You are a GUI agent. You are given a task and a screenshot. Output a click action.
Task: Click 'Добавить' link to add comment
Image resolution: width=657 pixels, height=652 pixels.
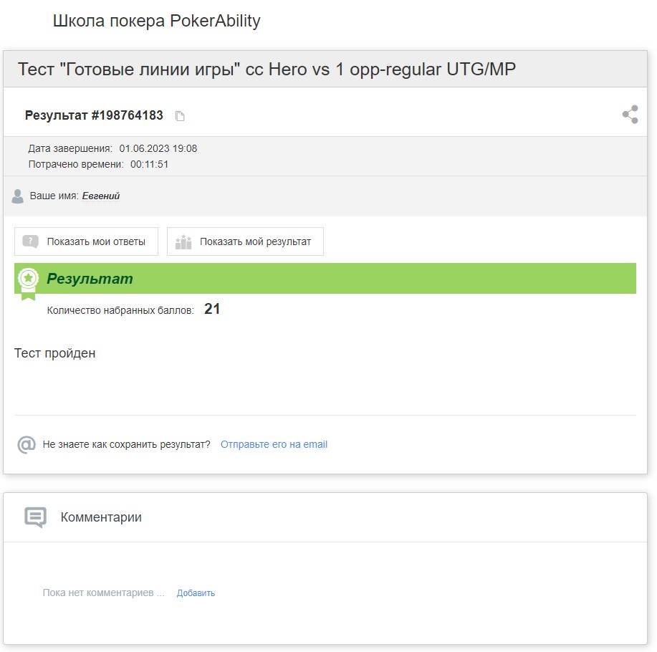click(x=196, y=593)
